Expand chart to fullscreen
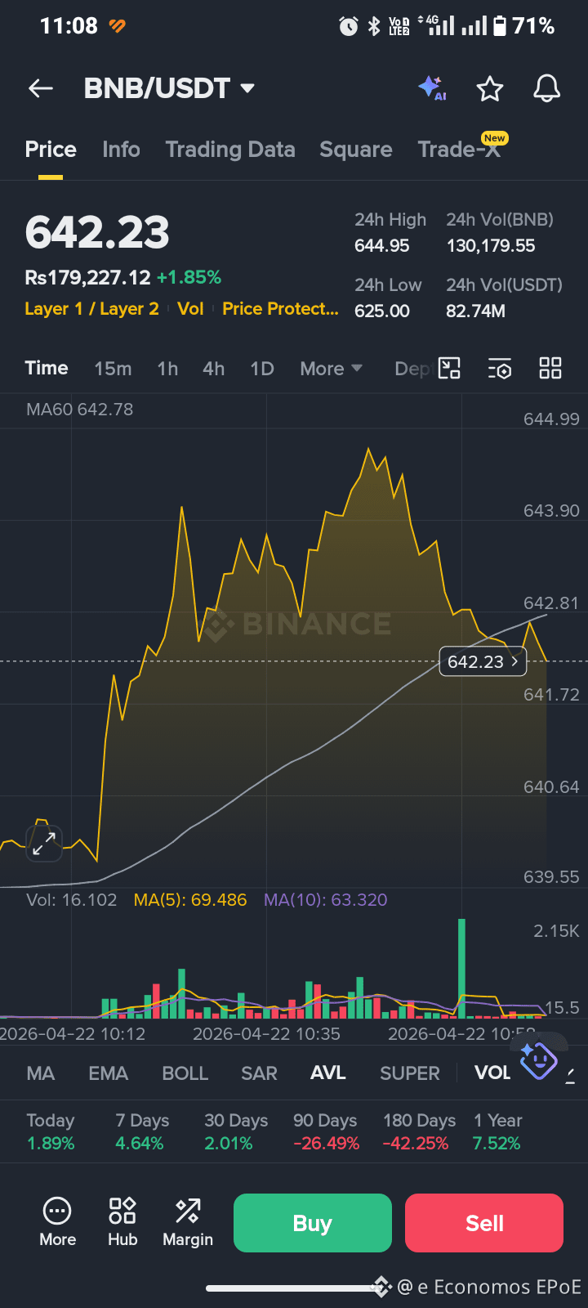 click(x=44, y=844)
